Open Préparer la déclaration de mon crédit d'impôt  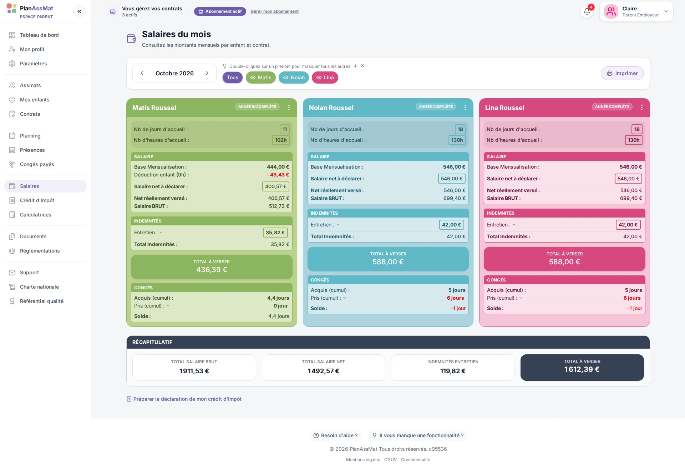[184, 399]
